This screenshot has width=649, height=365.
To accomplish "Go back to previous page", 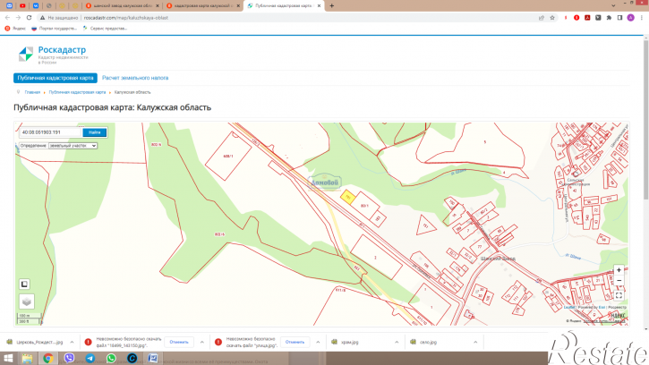I will [7, 18].
